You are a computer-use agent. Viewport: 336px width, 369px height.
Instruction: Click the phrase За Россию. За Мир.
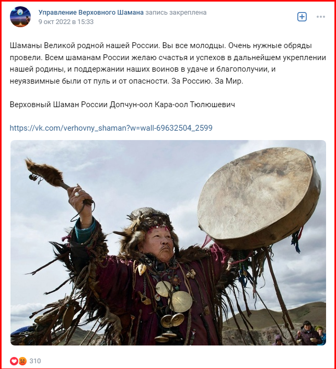coord(207,81)
